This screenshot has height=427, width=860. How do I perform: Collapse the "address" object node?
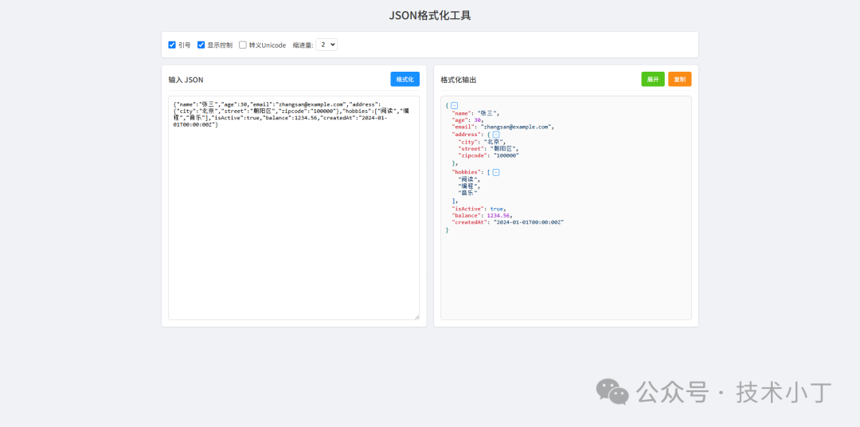pos(495,135)
